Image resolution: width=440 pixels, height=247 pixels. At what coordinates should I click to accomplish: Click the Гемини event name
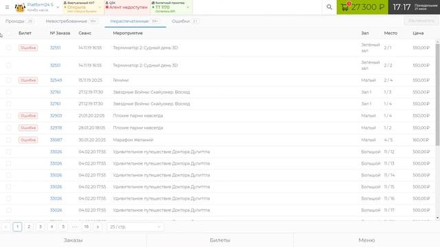[121, 80]
